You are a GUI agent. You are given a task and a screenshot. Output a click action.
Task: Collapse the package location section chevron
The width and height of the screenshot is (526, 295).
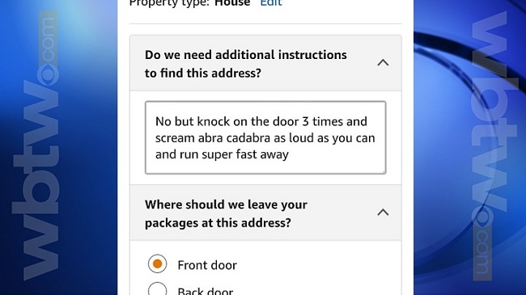(x=383, y=213)
